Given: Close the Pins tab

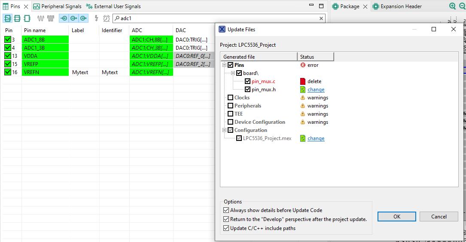Looking at the screenshot, I should pyautogui.click(x=26, y=6).
